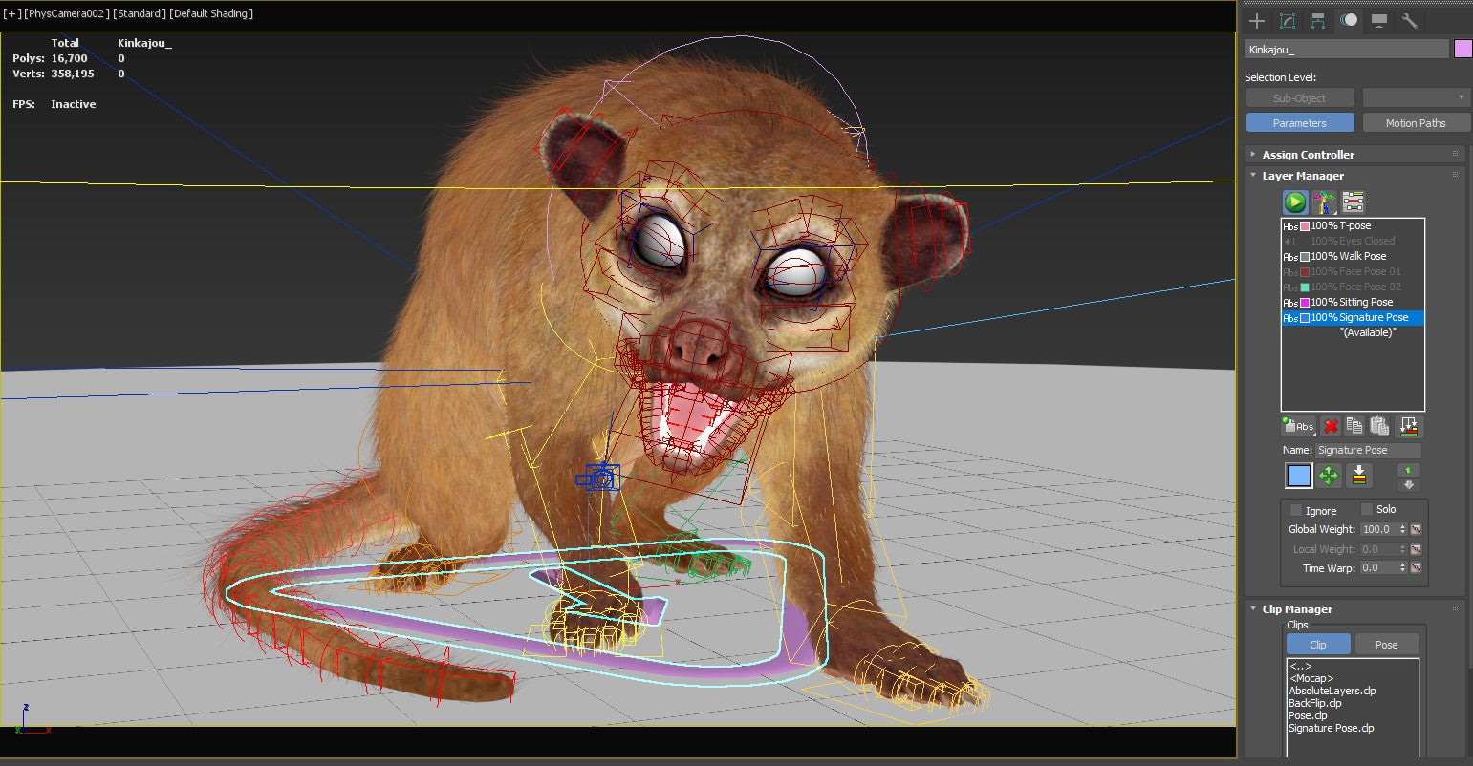Click the Motion Paths button
The width and height of the screenshot is (1473, 766).
pos(1416,122)
